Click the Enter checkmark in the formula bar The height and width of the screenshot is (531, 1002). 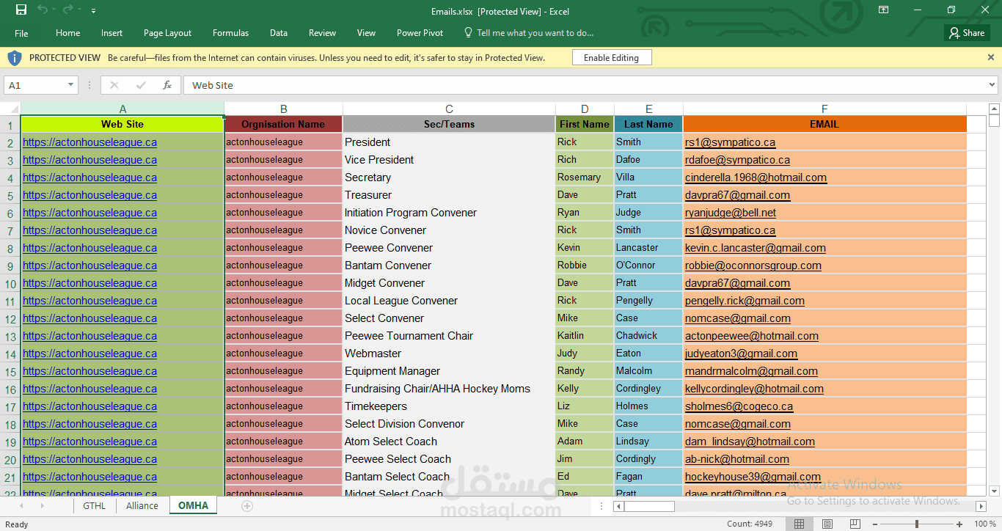[x=140, y=84]
